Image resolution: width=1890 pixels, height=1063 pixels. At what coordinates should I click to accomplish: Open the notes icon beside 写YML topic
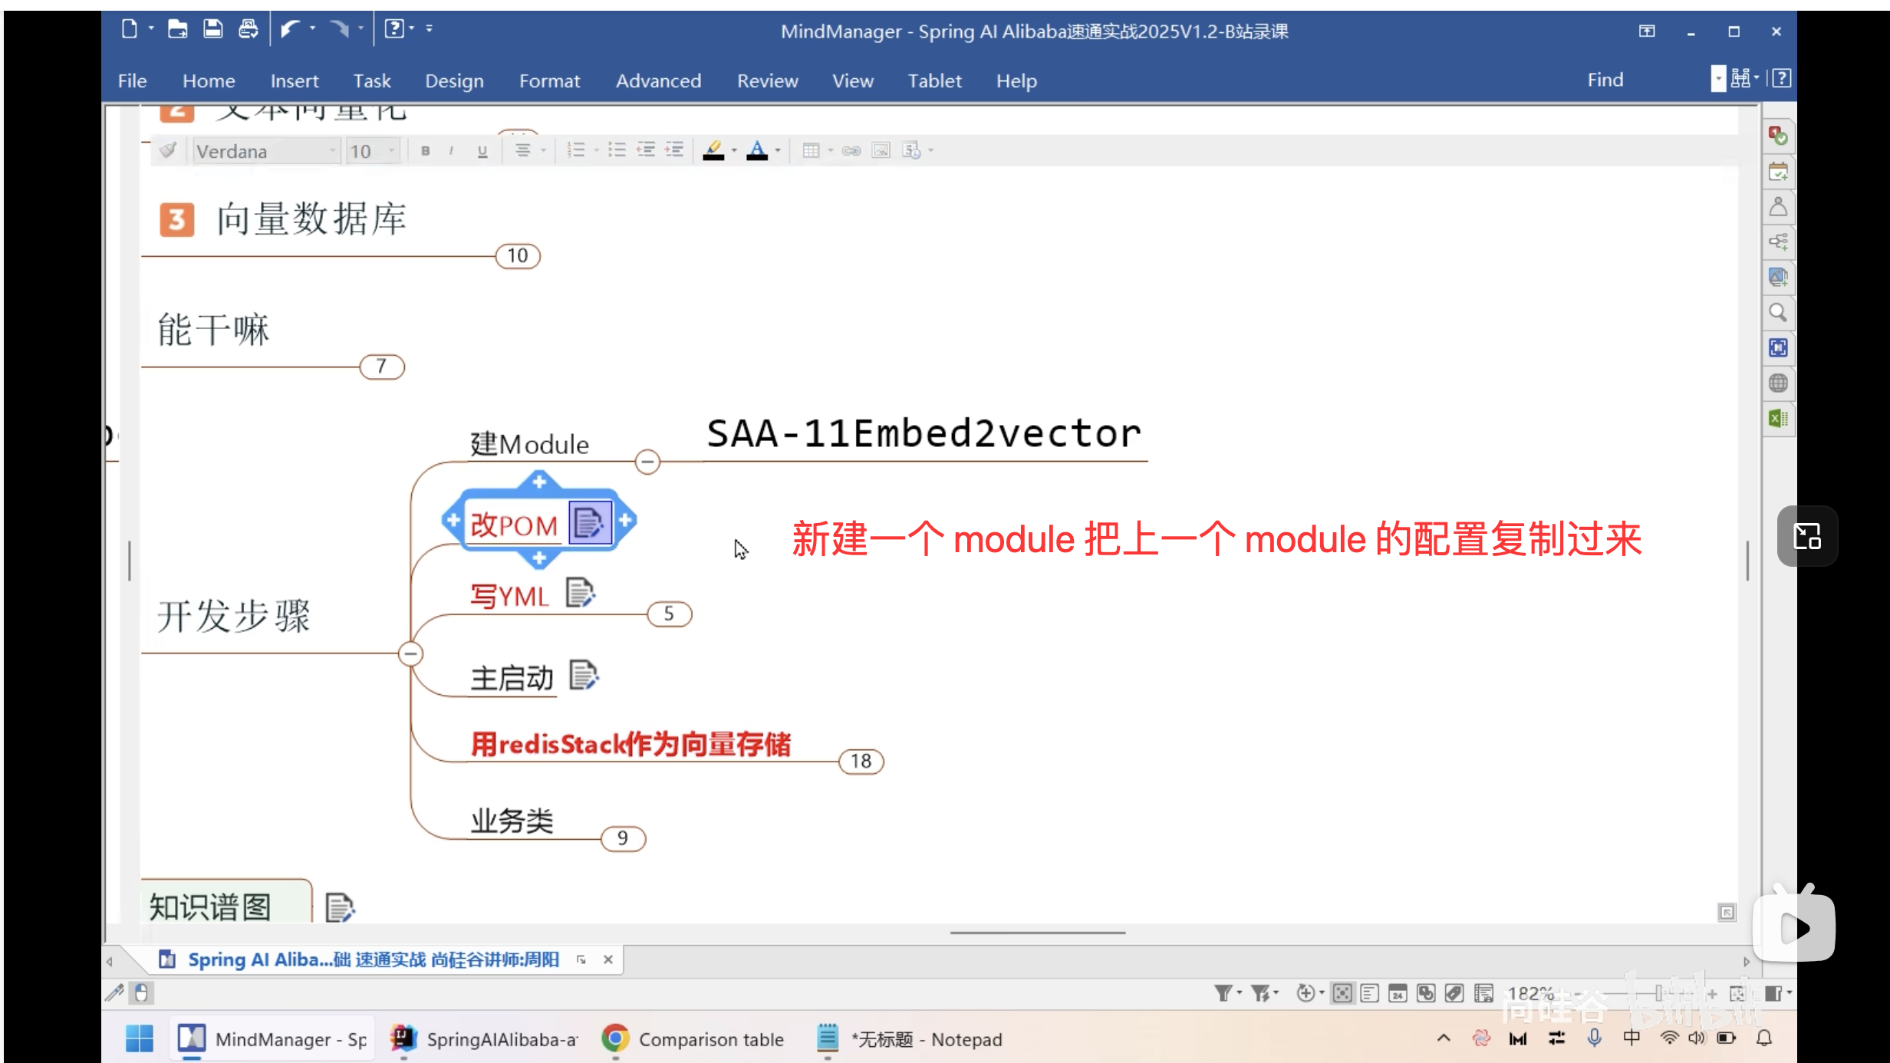click(581, 593)
